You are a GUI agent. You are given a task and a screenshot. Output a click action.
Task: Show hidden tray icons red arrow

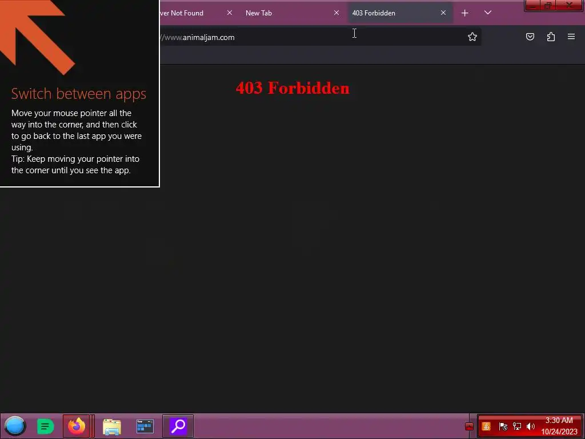click(x=470, y=426)
